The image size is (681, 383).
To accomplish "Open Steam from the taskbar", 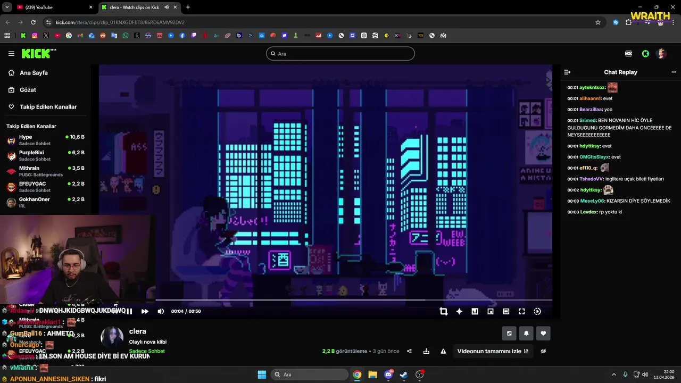I will 404,374.
